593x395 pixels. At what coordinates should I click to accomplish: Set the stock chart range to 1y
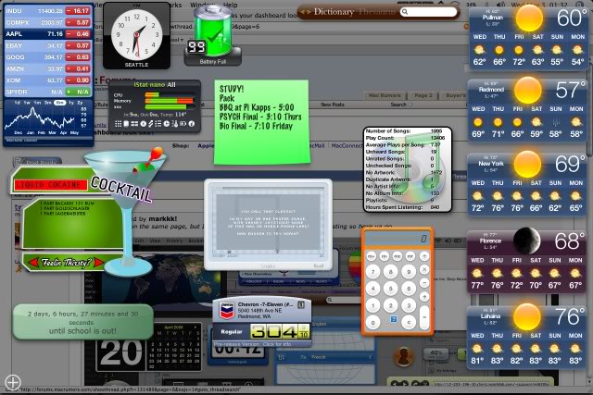pos(70,103)
